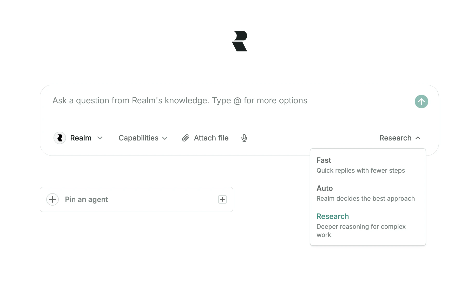Click the Attach file label

pos(211,138)
